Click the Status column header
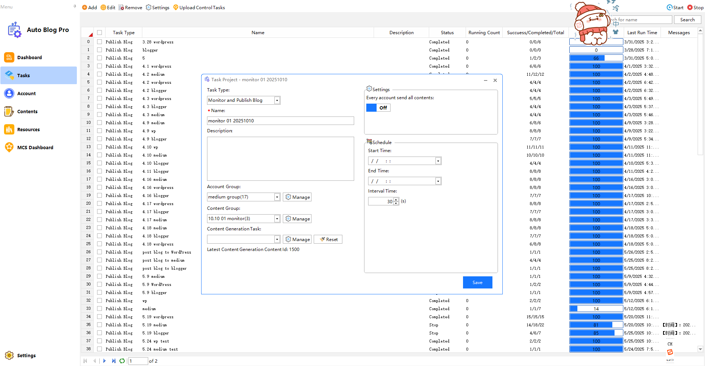Screen dimensions: 705x366 tap(447, 33)
